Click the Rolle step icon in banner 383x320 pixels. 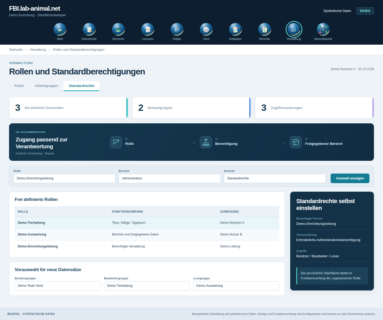[116, 142]
